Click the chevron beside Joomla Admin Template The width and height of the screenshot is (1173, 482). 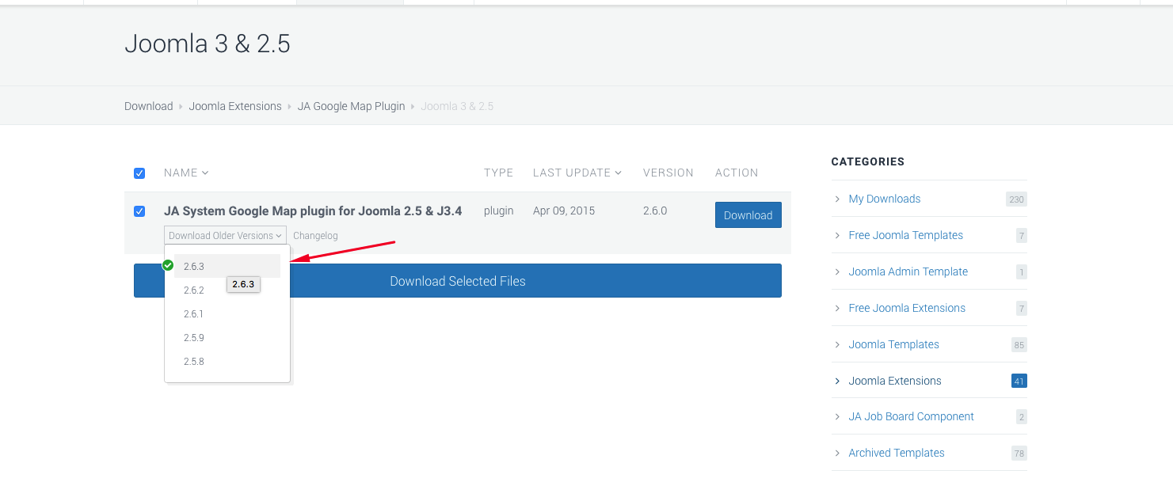point(838,271)
